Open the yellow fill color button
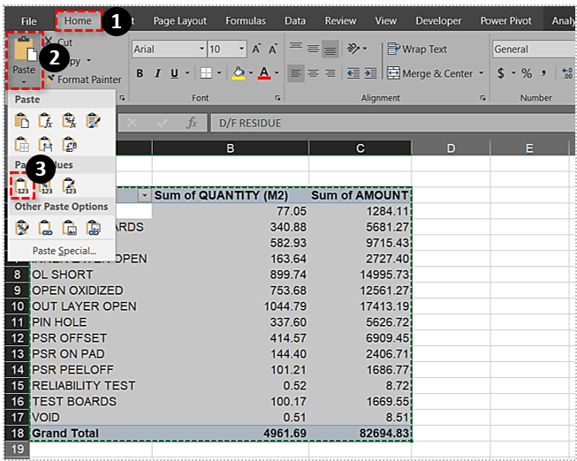Viewport: 577px width, 461px height. (x=237, y=73)
